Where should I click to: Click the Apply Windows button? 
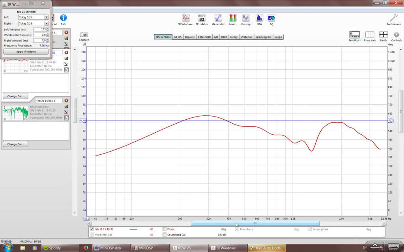(26, 52)
